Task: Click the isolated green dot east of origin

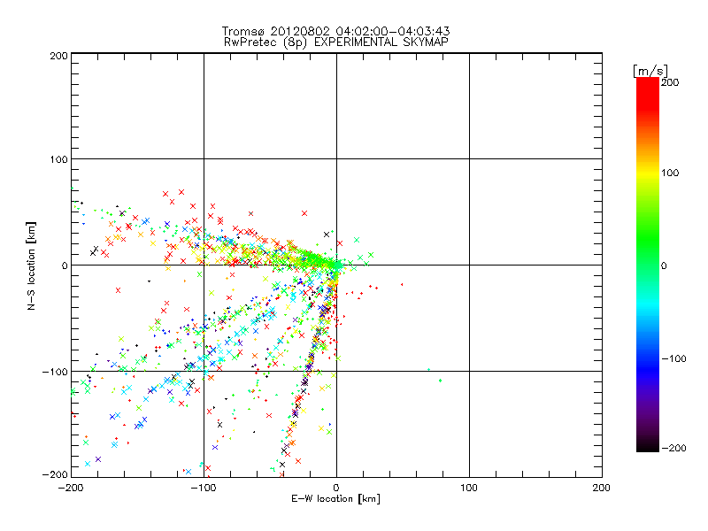Action: (x=440, y=381)
